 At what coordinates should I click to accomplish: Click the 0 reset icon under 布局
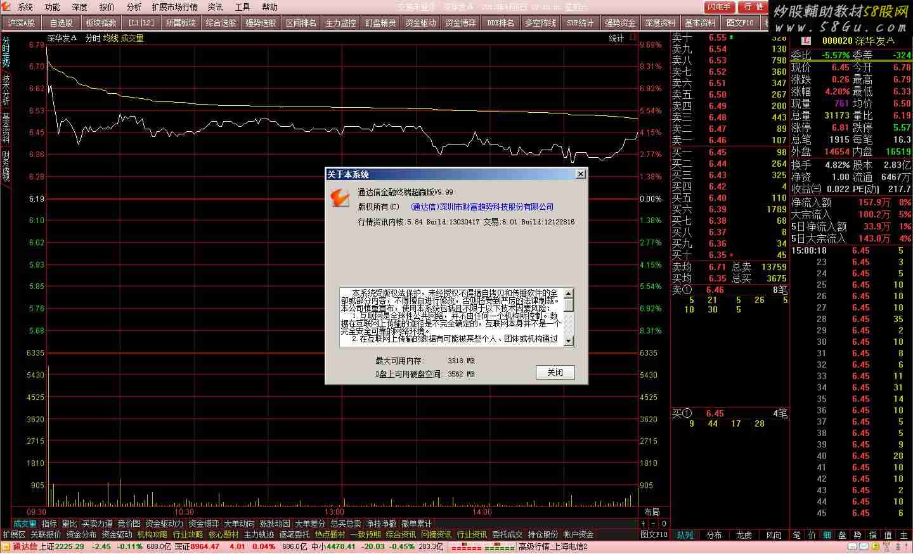(664, 524)
